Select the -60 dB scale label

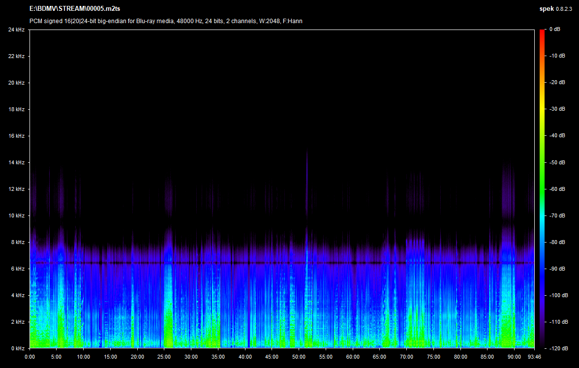(x=557, y=189)
